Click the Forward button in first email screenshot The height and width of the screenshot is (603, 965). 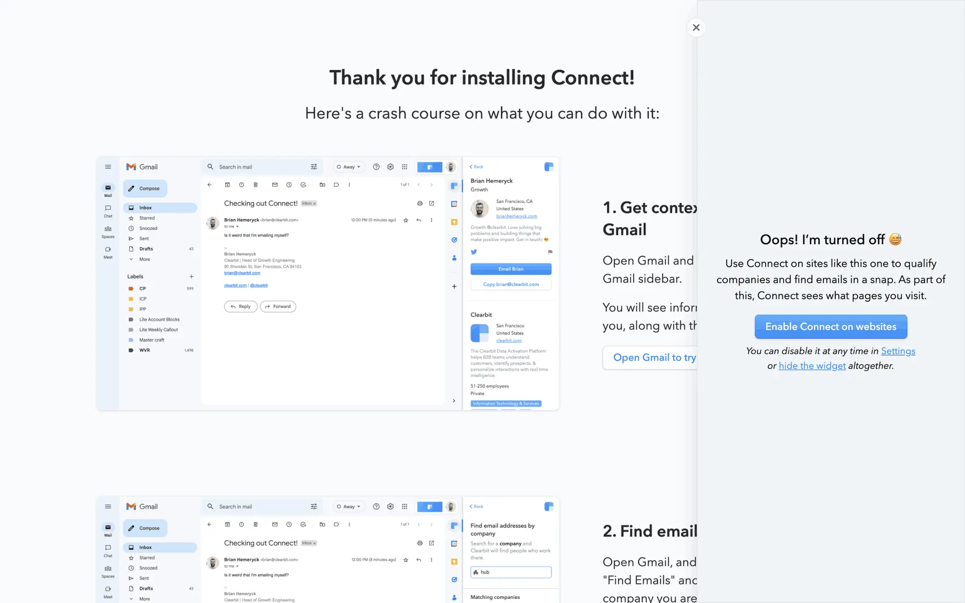pyautogui.click(x=278, y=307)
